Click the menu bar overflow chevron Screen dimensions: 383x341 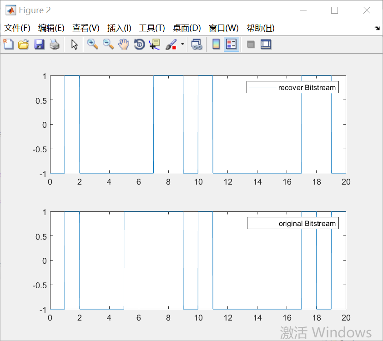coord(377,28)
